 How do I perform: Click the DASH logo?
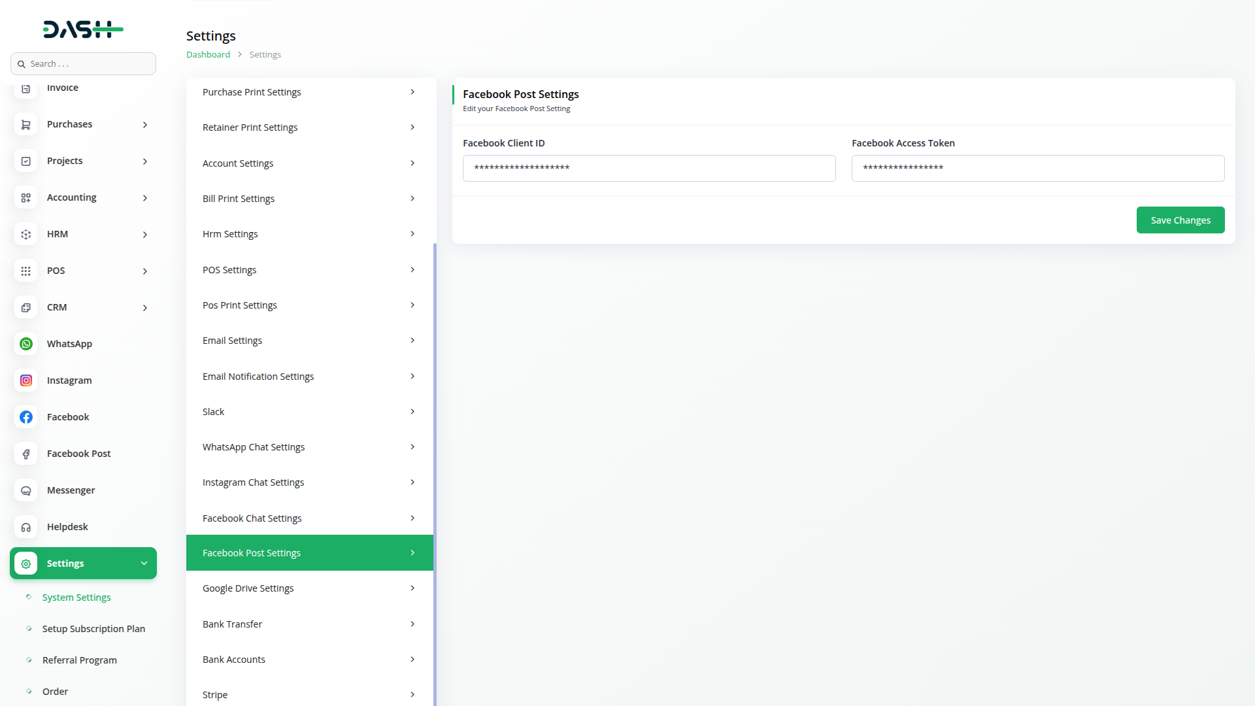tap(83, 29)
